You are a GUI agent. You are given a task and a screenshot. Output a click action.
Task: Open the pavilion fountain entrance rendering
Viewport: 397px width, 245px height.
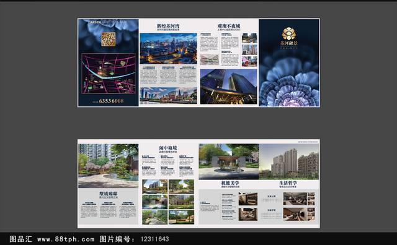click(229, 161)
